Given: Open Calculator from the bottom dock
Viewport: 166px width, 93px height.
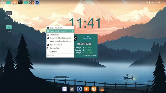Looking at the screenshot, I should click(x=101, y=89).
